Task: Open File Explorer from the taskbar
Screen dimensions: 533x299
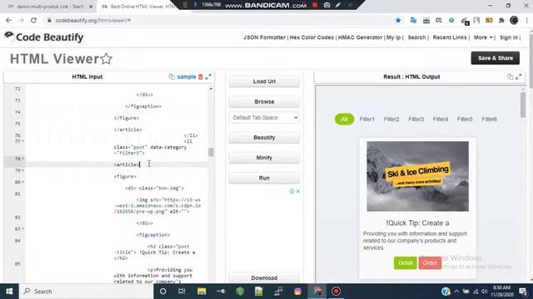Action: point(202,292)
